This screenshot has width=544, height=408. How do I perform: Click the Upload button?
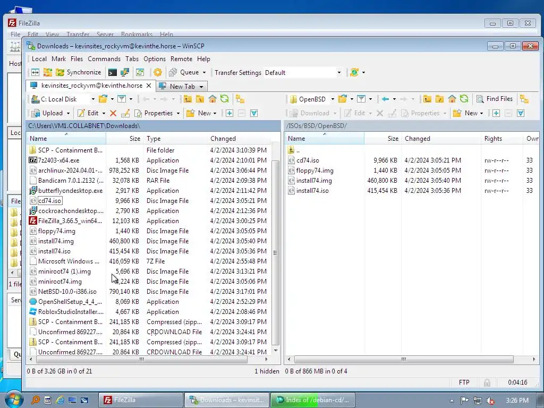47,113
